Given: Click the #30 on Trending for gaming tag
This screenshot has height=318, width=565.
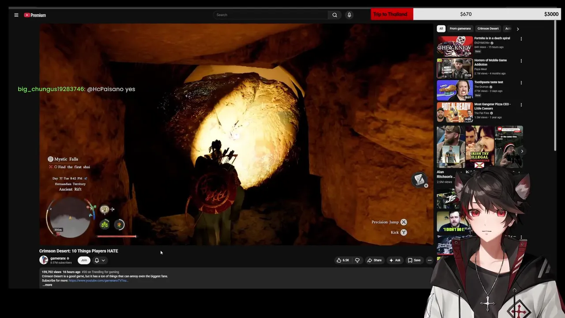Looking at the screenshot, I should [x=101, y=272].
